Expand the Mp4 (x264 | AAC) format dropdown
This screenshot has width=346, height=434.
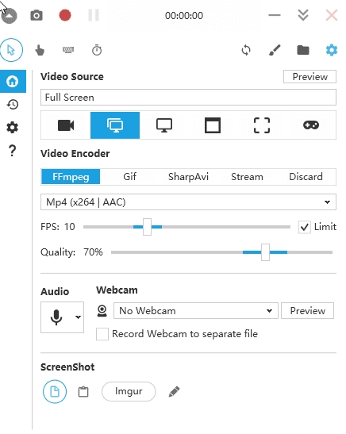coord(188,202)
